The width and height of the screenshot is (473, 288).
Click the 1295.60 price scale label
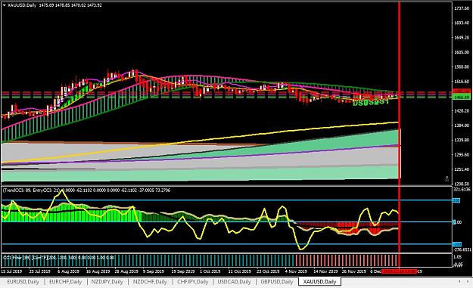pos(462,154)
